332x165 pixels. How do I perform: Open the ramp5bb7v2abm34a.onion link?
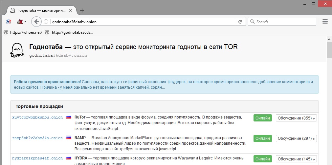coord(37,138)
